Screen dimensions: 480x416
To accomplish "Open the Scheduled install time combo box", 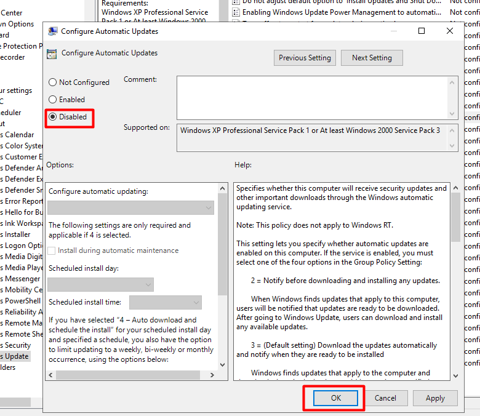I will (x=165, y=303).
